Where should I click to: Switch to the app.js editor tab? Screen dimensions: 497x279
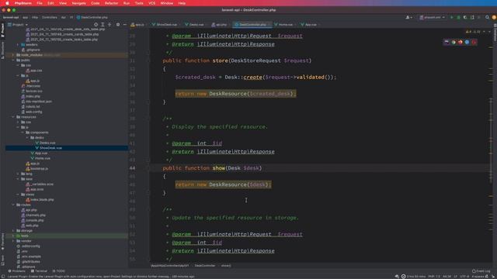pyautogui.click(x=138, y=24)
